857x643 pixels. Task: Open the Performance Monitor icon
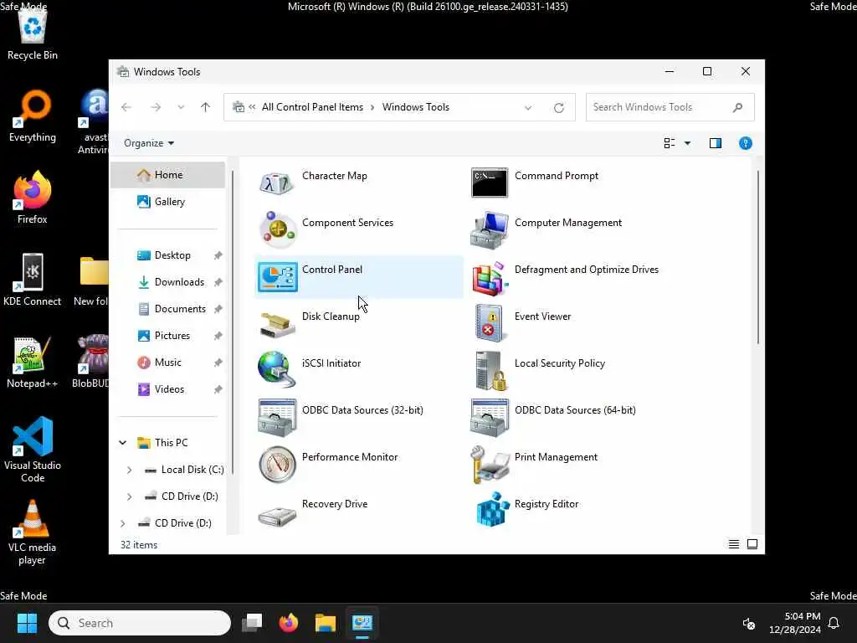coord(277,464)
